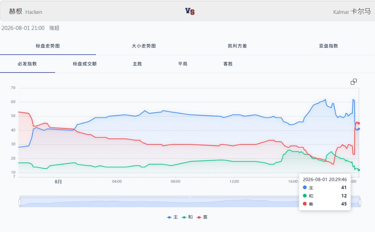Click the 12:00 x-axis label

[x=234, y=181]
